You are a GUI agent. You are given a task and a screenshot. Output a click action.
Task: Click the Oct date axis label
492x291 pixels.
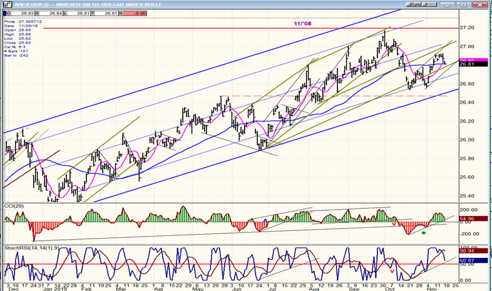pyautogui.click(x=390, y=288)
